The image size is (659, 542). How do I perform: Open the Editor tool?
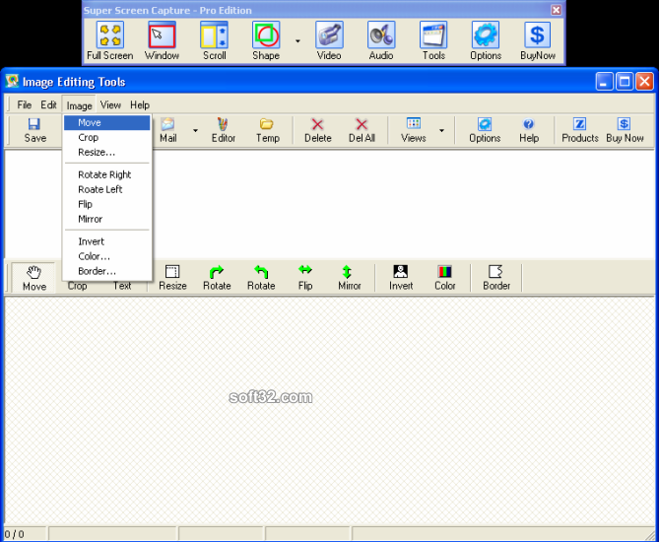[224, 130]
